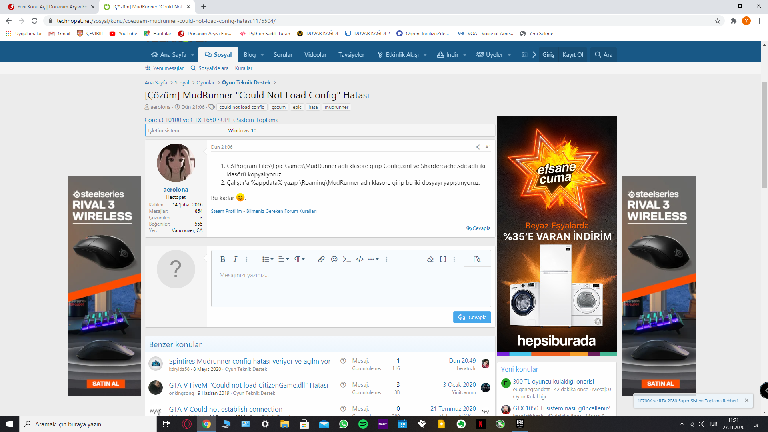This screenshot has height=432, width=768.
Task: Click the share icon on post #1
Action: pos(478,147)
